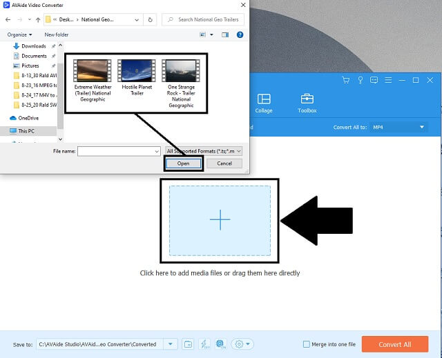Screen dimensions: 442x358
Task: Open the feedback chat bubble icon
Action: 374,80
